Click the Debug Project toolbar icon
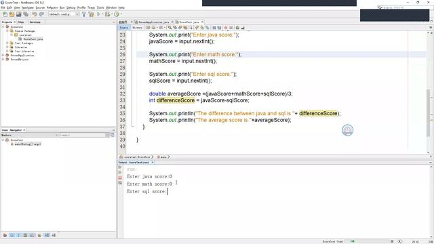This screenshot has height=244, width=434. point(107,14)
